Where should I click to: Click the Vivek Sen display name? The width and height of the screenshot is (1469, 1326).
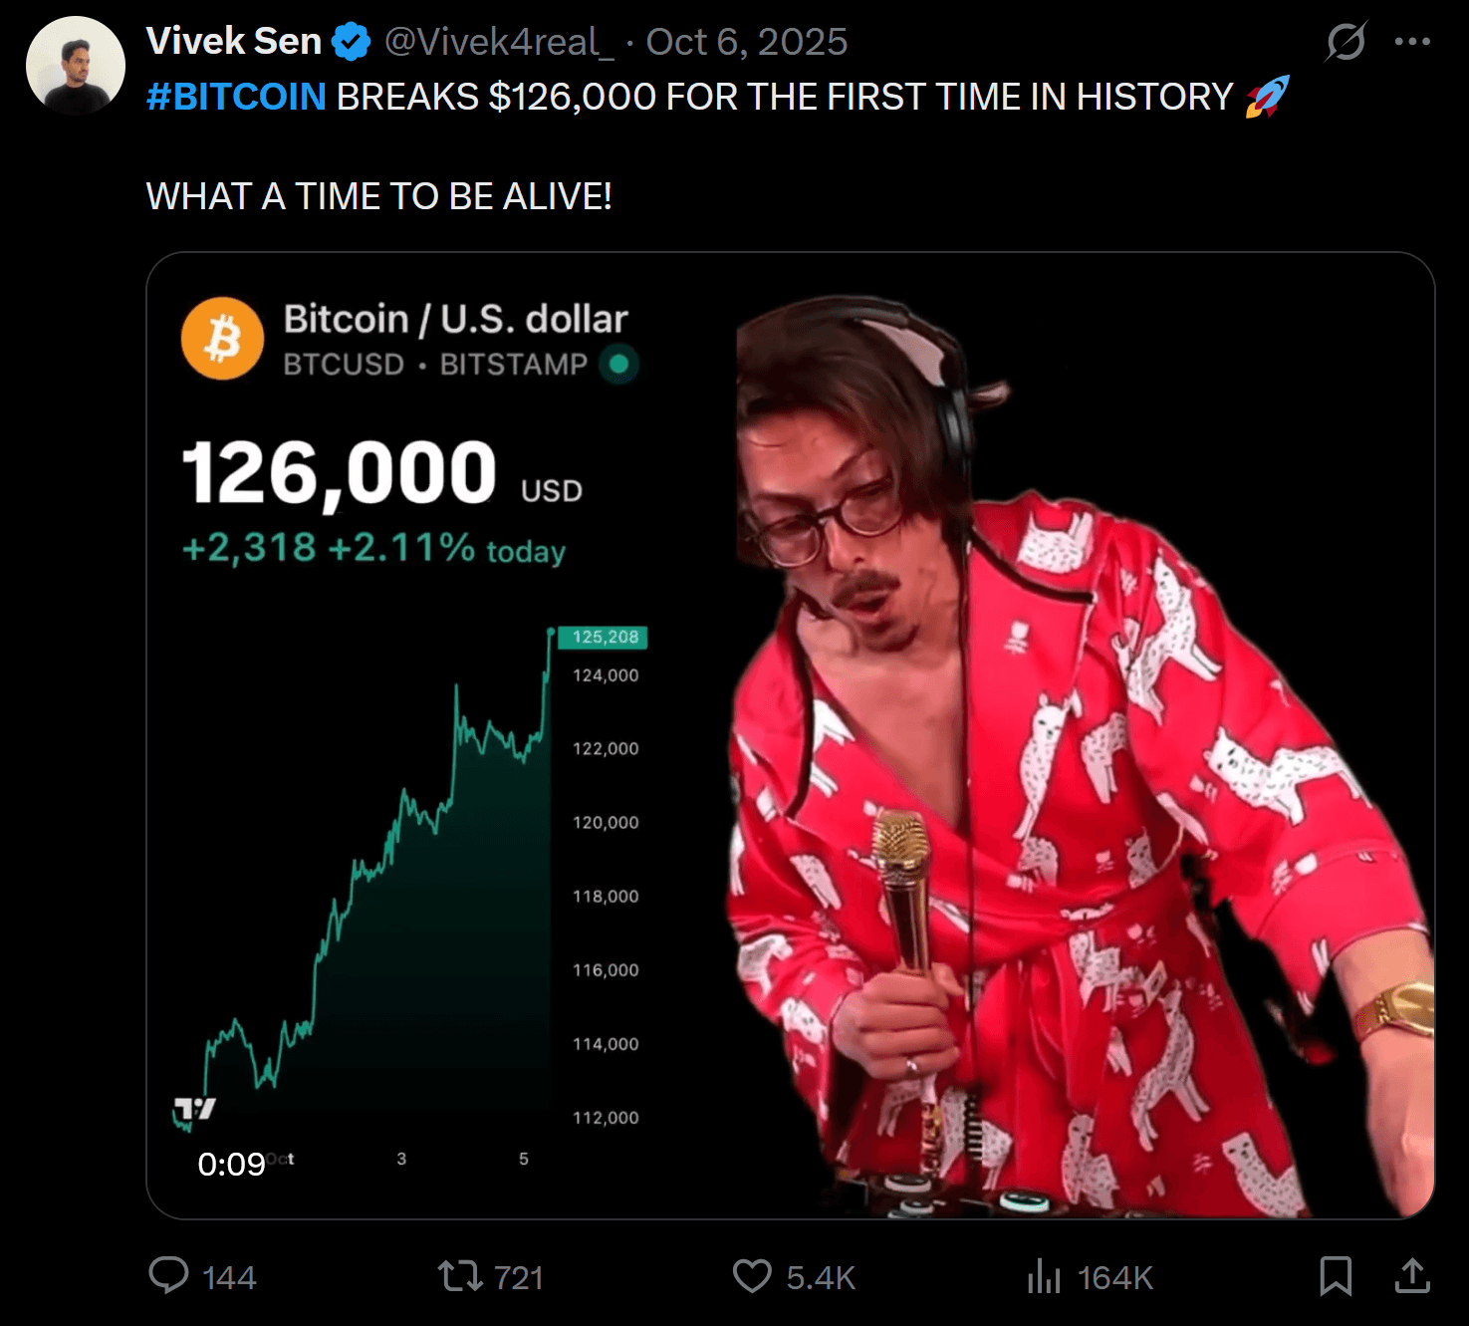click(x=234, y=42)
